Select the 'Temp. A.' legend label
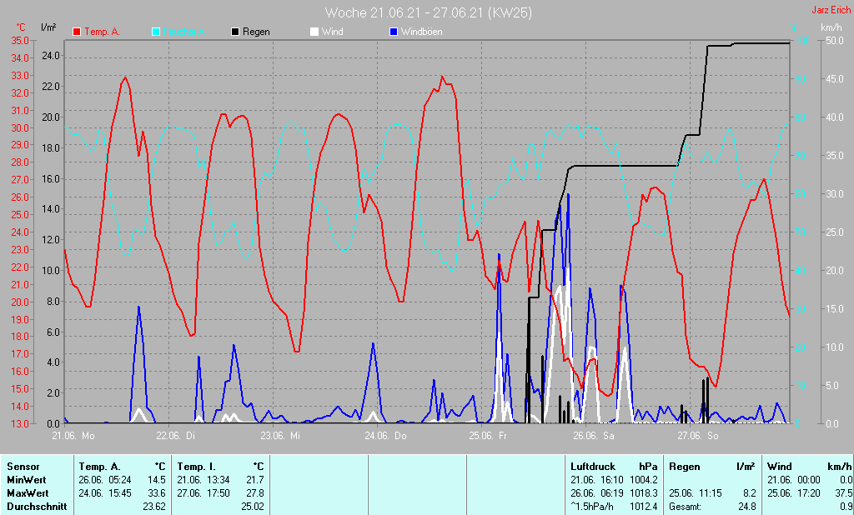The image size is (854, 515). click(102, 32)
